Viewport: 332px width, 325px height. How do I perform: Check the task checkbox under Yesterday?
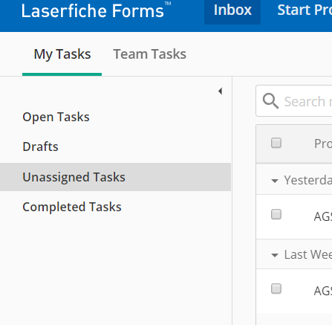pos(276,214)
